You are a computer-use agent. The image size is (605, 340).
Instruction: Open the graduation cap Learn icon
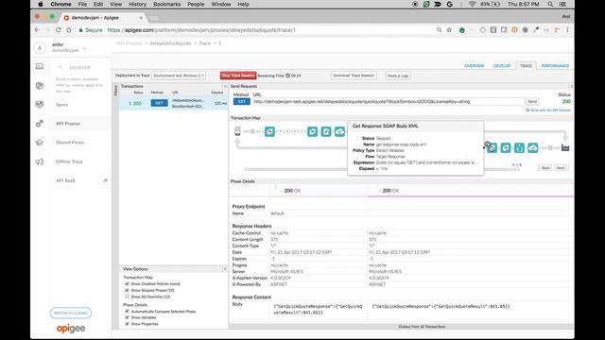click(x=40, y=143)
